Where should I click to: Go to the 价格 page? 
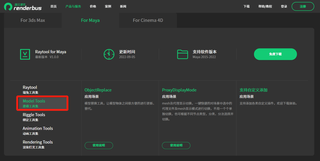(x=93, y=6)
